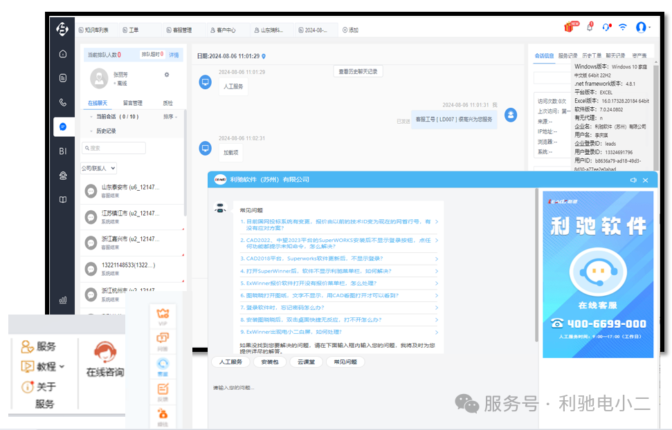672x430 pixels.
Task: Expand FAQ 5 ExWinner报价软件 chevron
Action: click(436, 283)
